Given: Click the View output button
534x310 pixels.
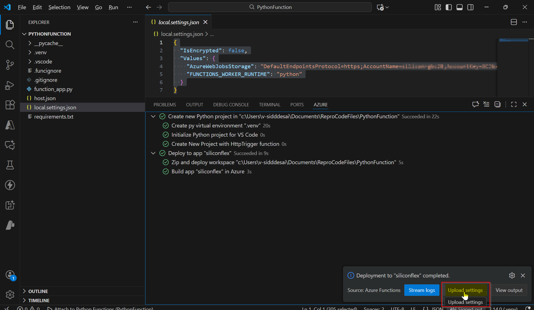Looking at the screenshot, I should click(x=509, y=290).
